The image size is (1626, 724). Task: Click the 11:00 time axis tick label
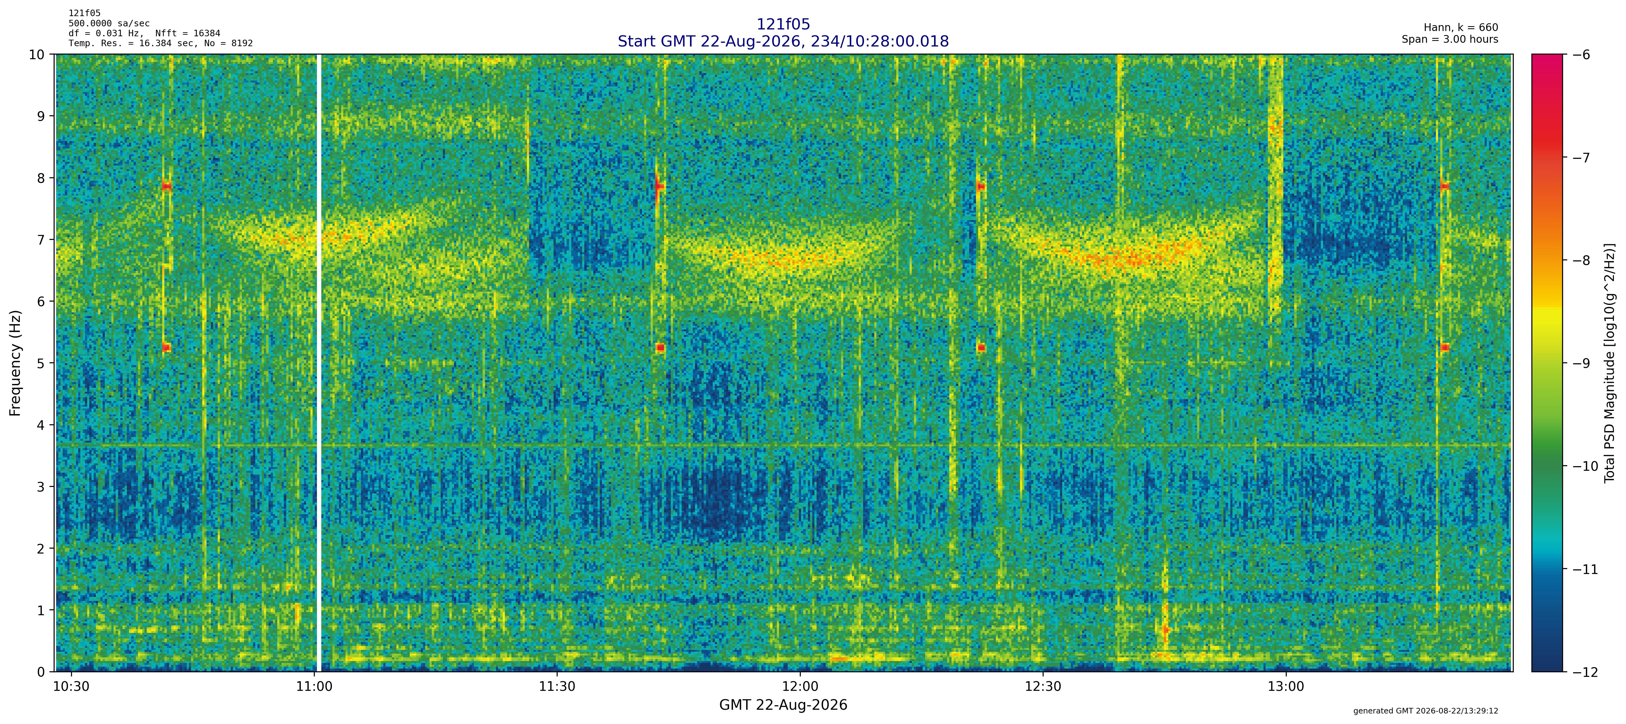[314, 687]
